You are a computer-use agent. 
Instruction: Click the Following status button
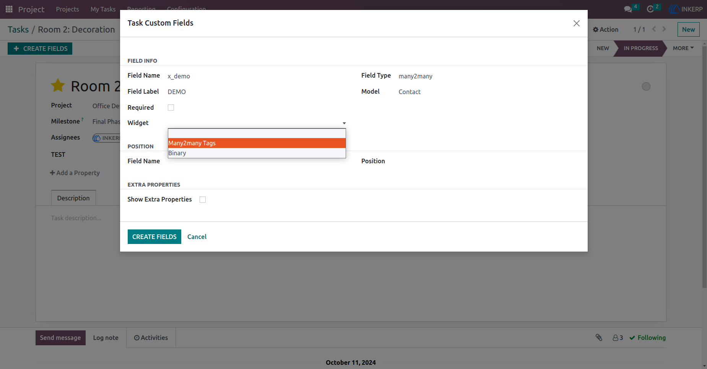pos(647,338)
